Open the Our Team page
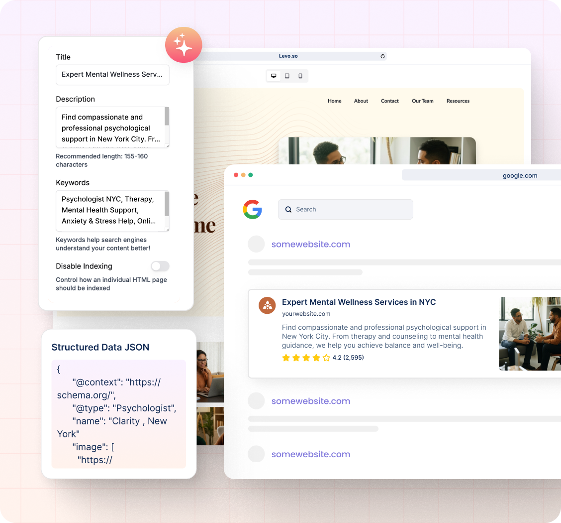 click(423, 101)
